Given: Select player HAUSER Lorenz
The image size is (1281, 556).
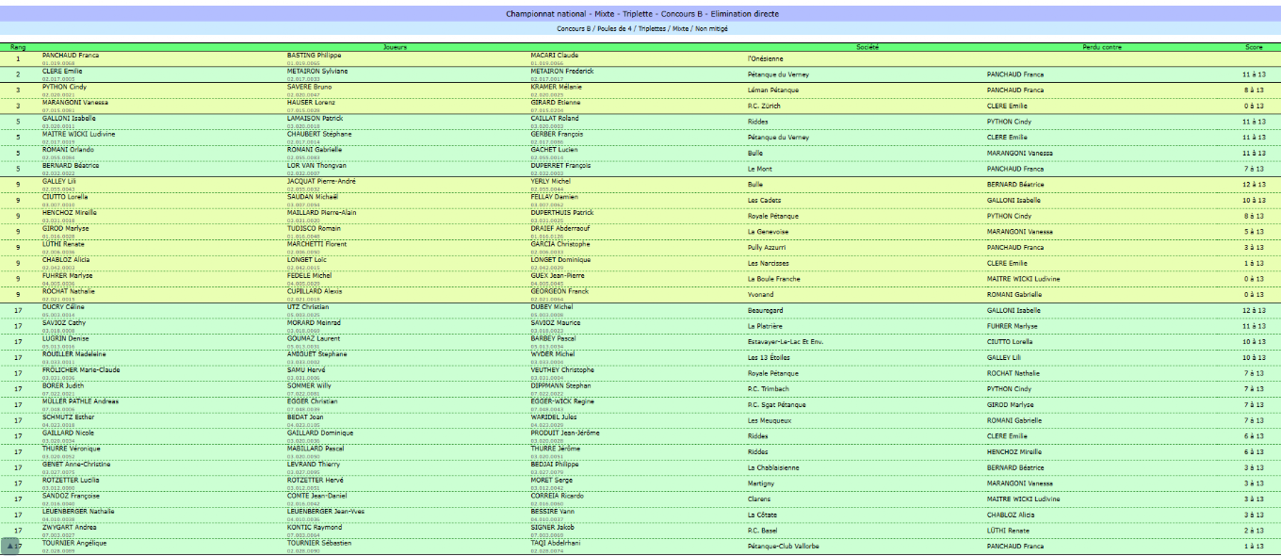Looking at the screenshot, I should coord(311,103).
